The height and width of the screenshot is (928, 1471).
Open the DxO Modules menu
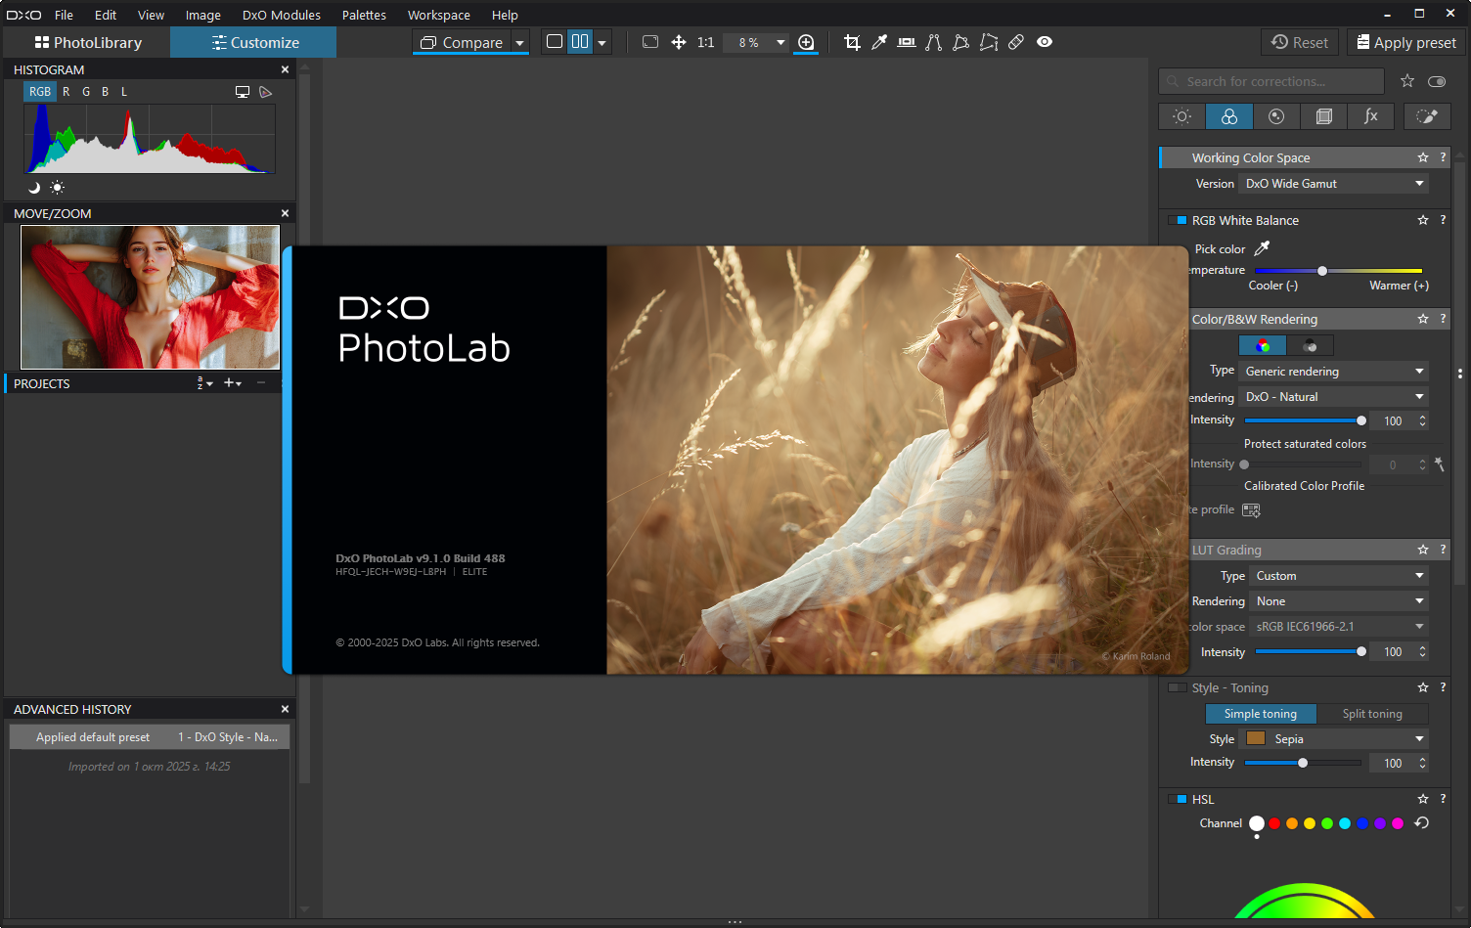(281, 15)
